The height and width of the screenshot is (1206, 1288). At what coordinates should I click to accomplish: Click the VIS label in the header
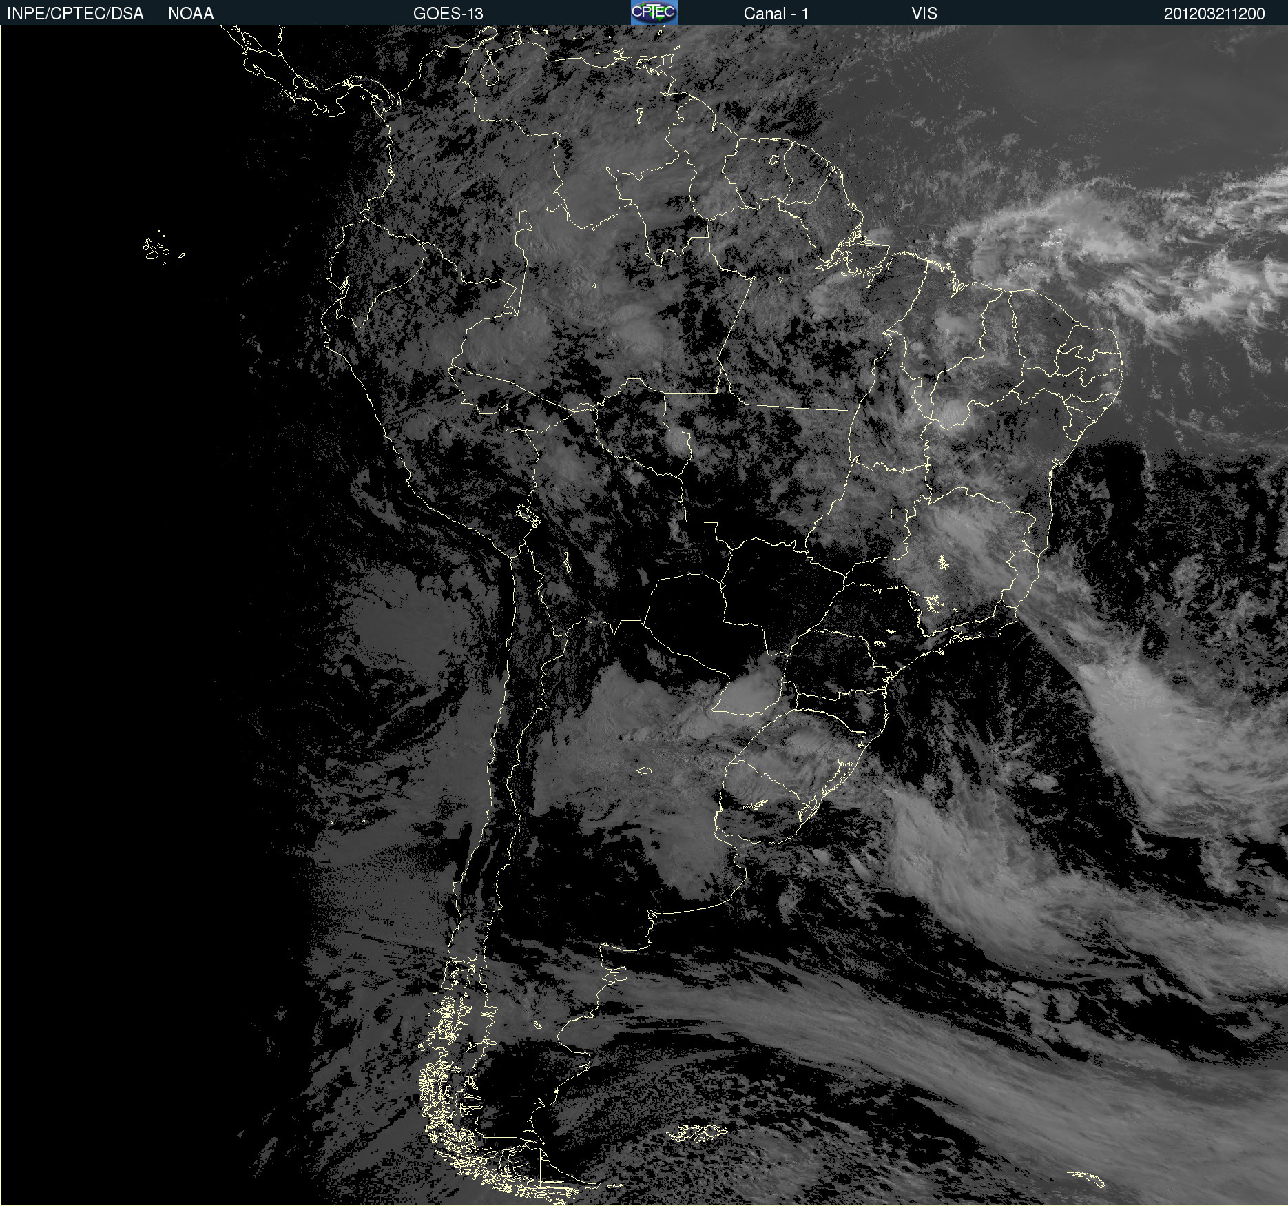[x=924, y=14]
